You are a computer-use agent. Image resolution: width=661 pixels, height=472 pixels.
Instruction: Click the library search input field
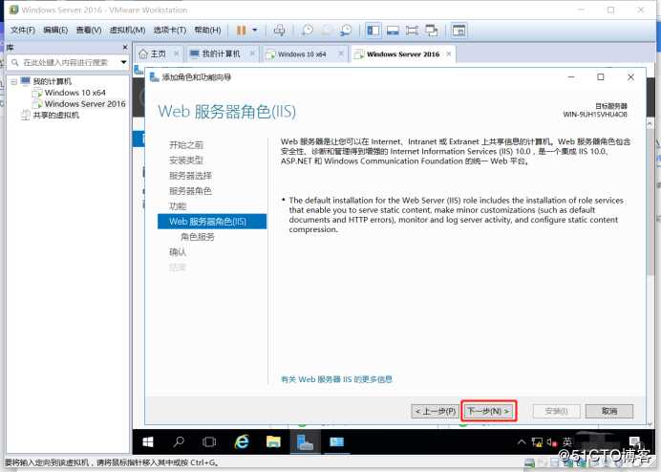65,62
